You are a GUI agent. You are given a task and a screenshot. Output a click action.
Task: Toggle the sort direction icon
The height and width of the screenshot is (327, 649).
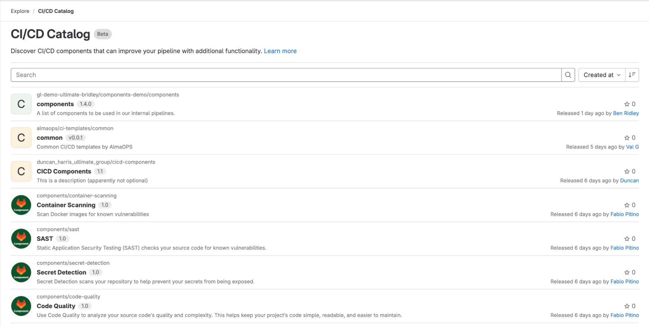pos(632,75)
